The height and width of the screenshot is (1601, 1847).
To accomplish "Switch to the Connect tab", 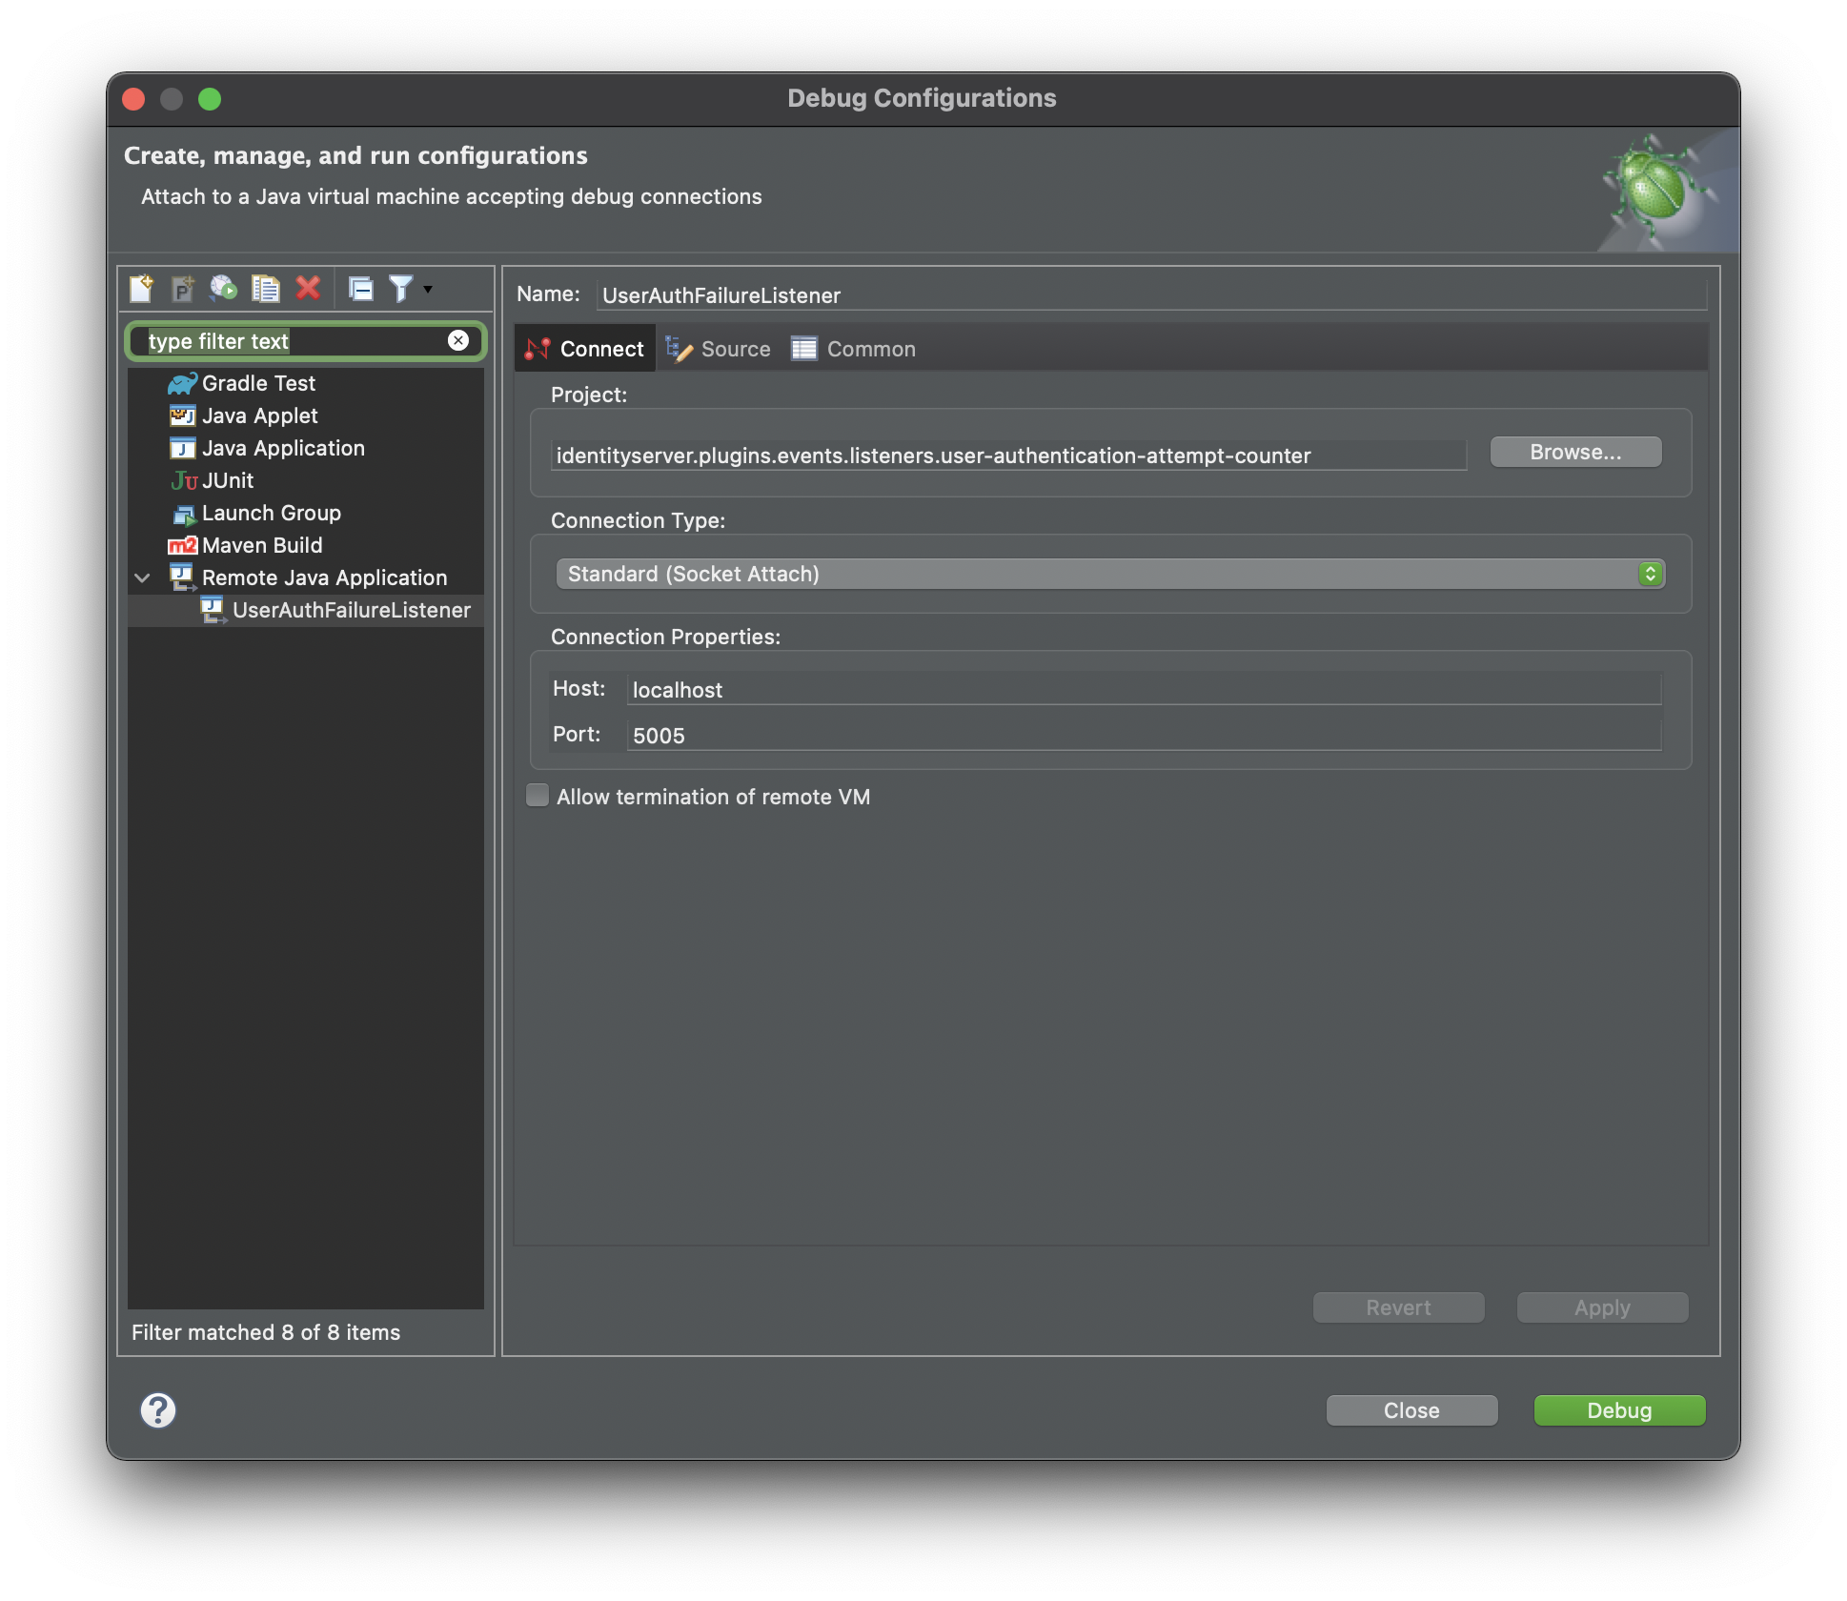I will pos(585,349).
